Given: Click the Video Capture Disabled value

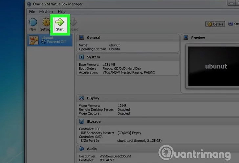Looking at the screenshot, I should [124, 113].
